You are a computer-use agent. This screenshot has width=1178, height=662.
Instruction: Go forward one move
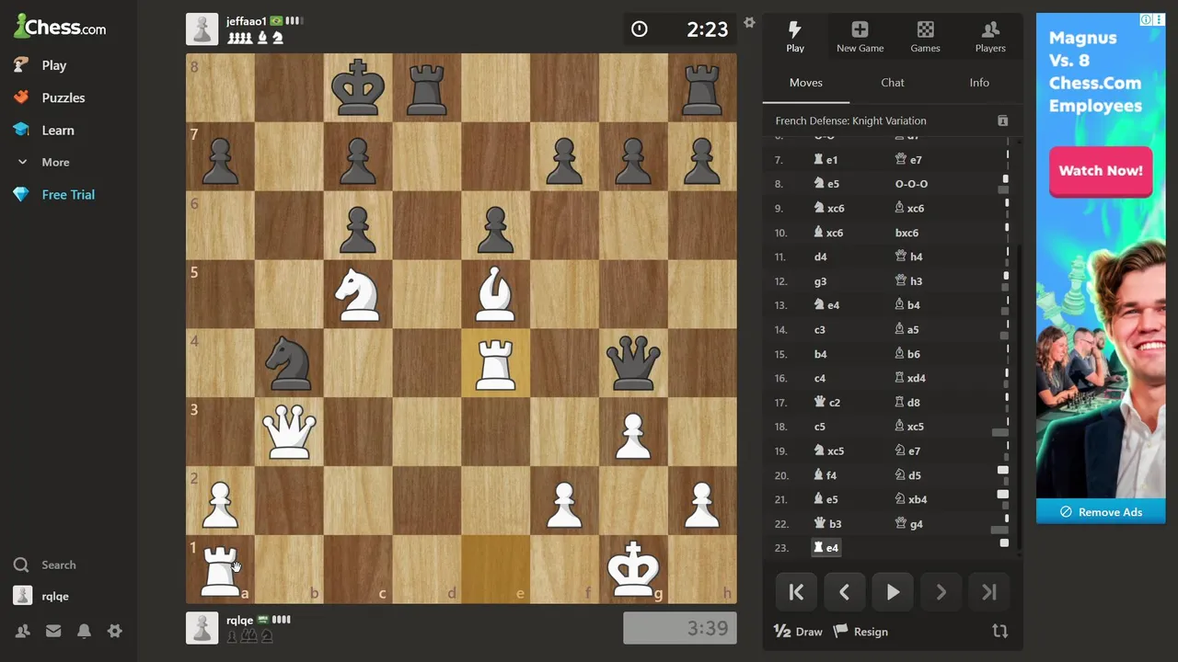point(941,593)
